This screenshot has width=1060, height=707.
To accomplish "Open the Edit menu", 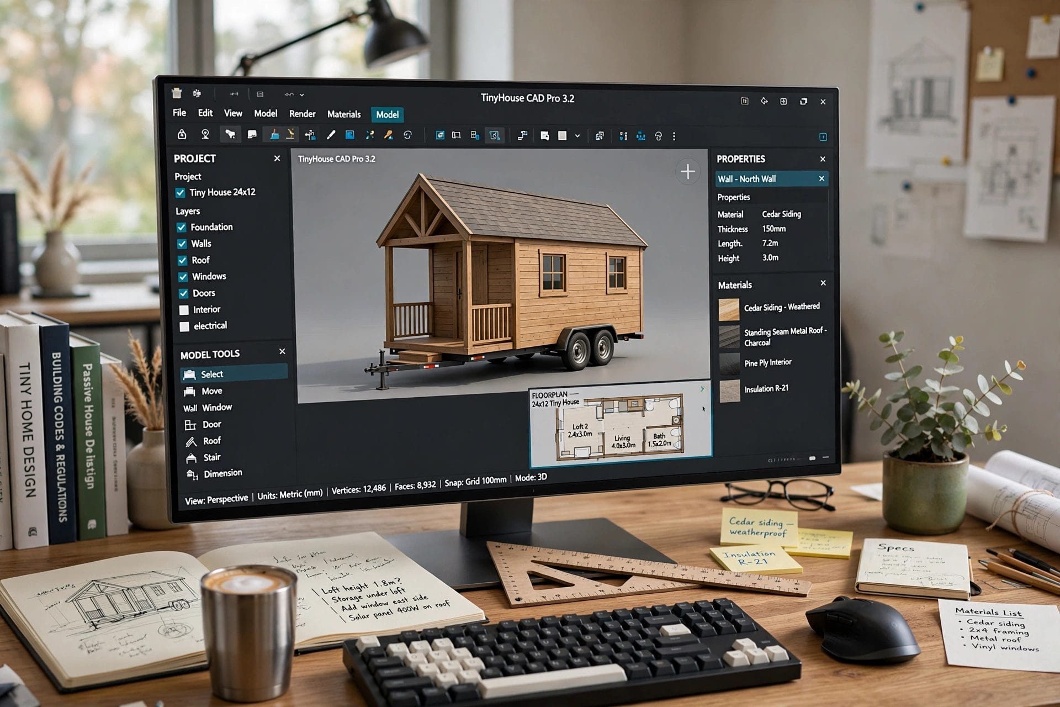I will pyautogui.click(x=205, y=113).
